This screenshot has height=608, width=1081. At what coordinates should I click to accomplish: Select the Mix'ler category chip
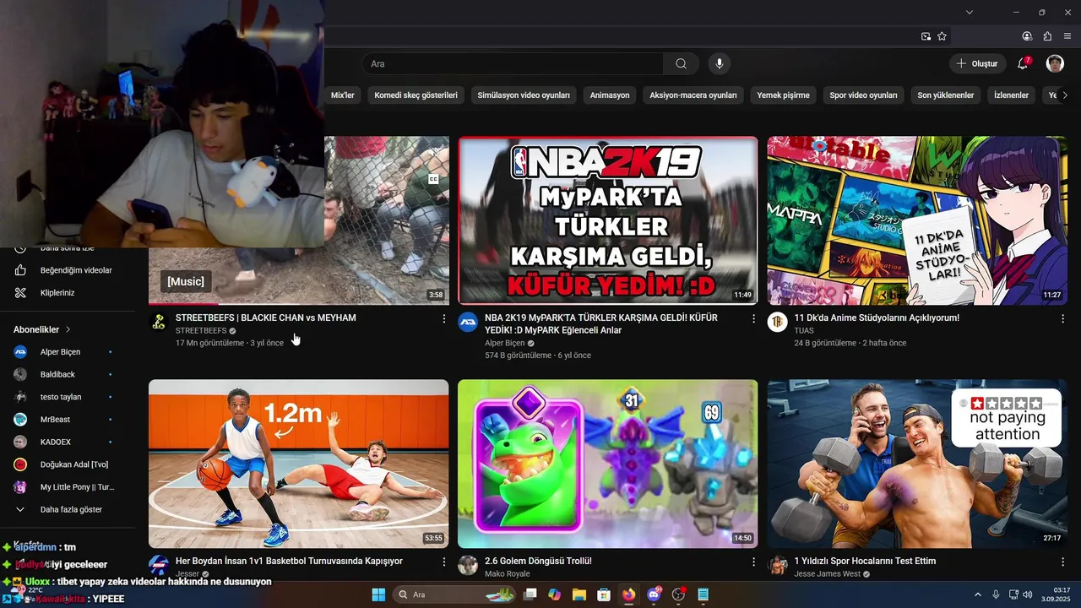(x=342, y=95)
